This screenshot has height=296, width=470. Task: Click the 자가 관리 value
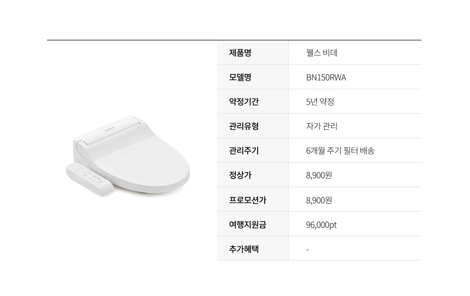click(x=321, y=126)
